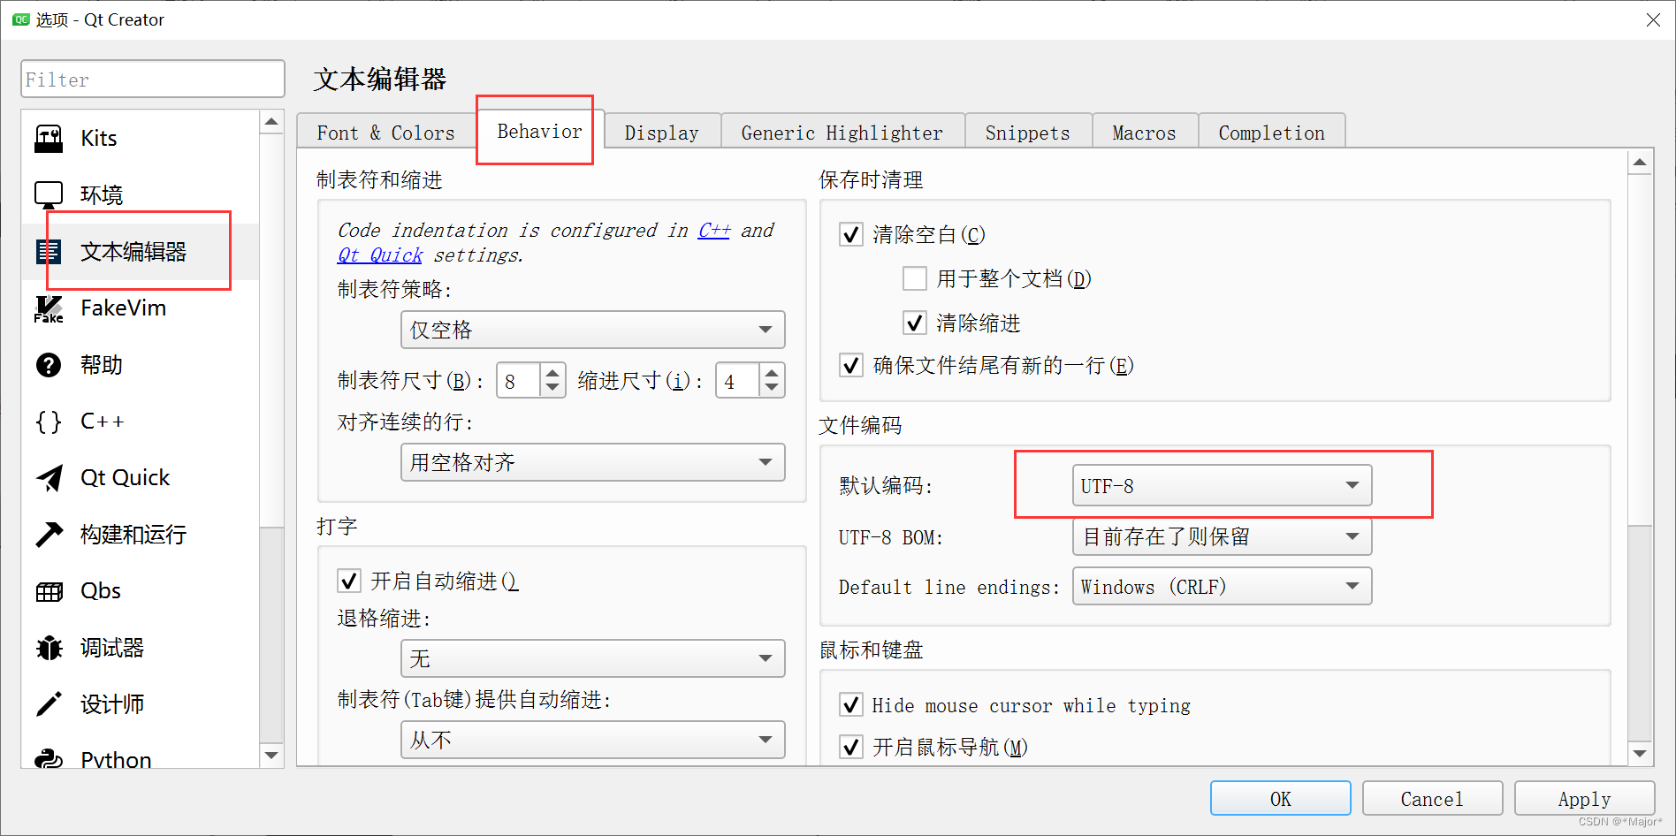The height and width of the screenshot is (836, 1676).
Task: Disable 清除空白 on save
Action: click(x=850, y=234)
